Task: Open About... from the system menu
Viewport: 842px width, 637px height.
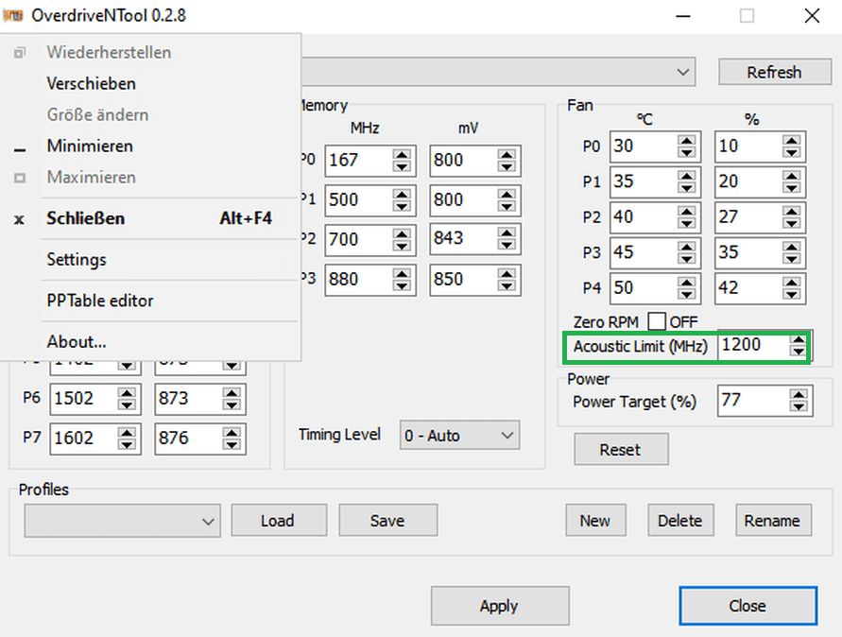Action: [x=77, y=342]
